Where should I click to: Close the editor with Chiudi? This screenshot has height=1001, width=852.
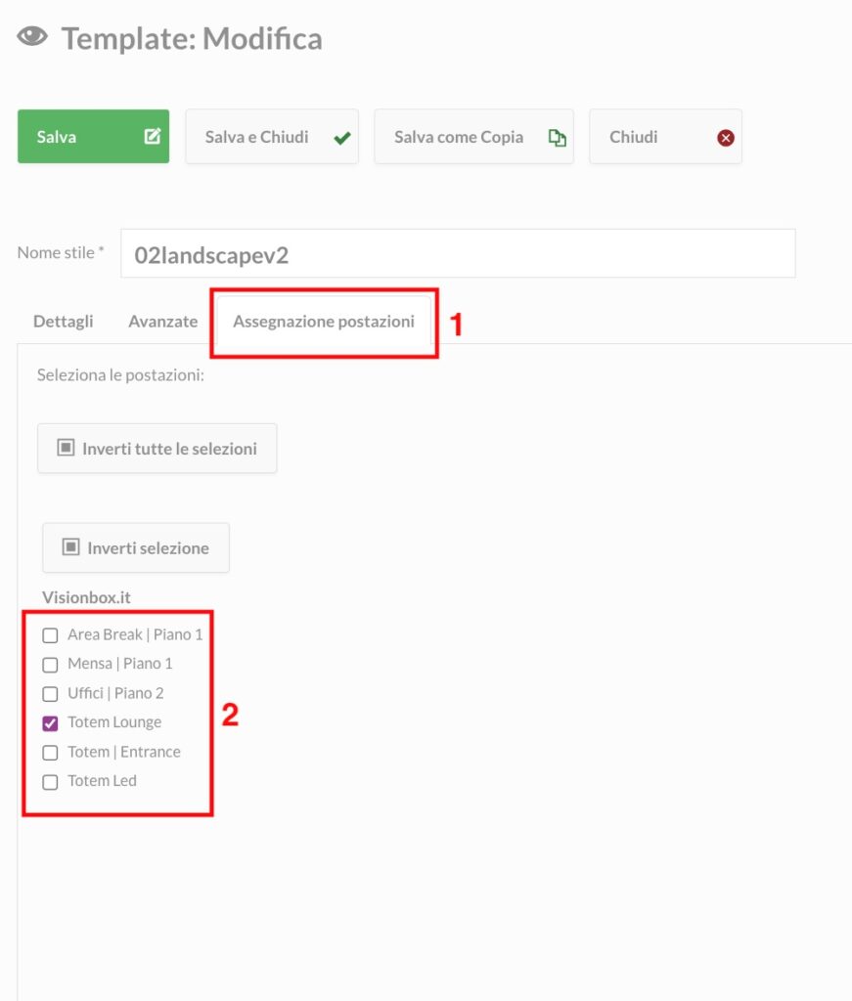coord(665,137)
